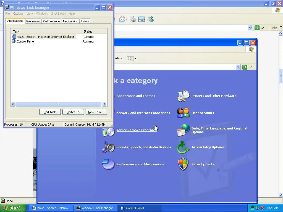This screenshot has height=212, width=283.
Task: Open the Help menu in Task Manager
Action: (x=72, y=14)
